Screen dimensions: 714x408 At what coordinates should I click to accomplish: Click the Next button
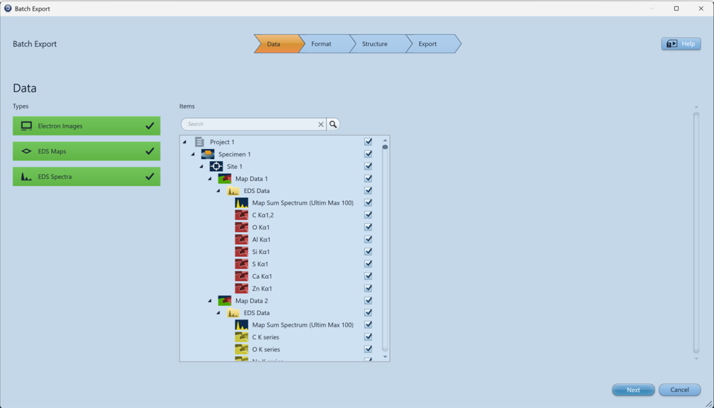[633, 390]
